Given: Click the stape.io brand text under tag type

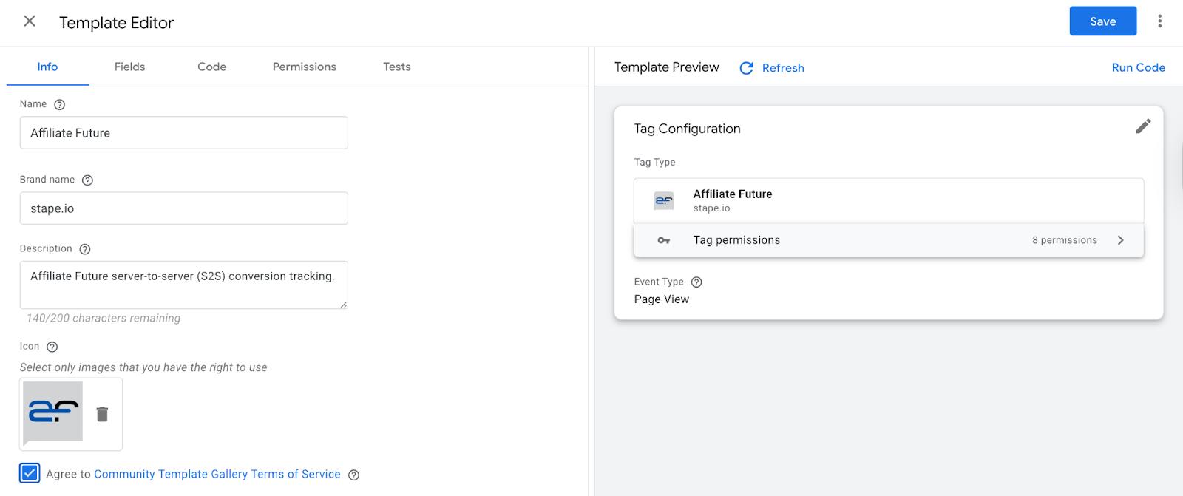Looking at the screenshot, I should 711,208.
